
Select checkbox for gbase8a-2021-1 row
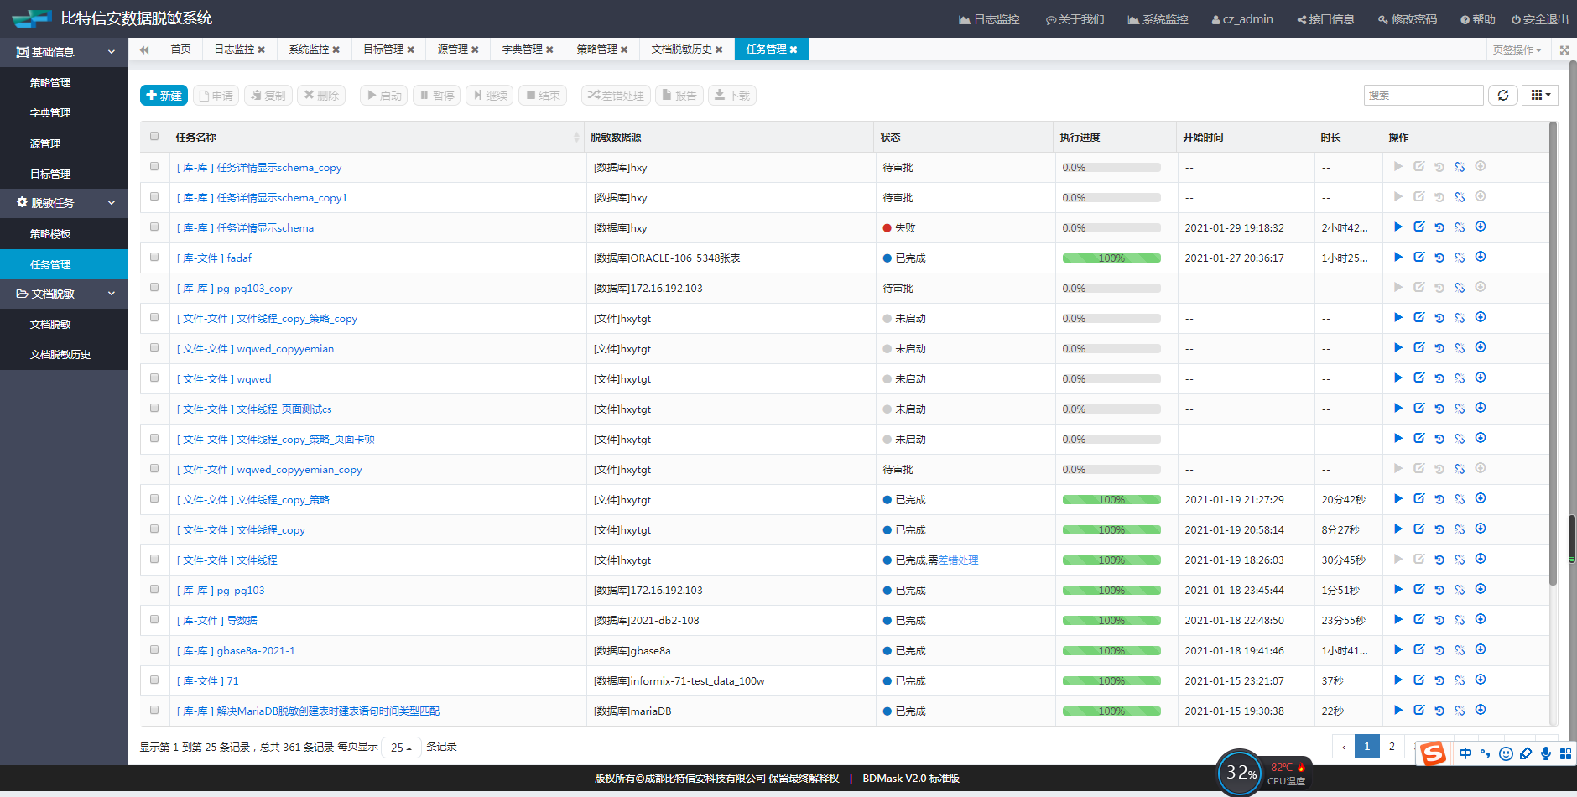pyautogui.click(x=154, y=649)
